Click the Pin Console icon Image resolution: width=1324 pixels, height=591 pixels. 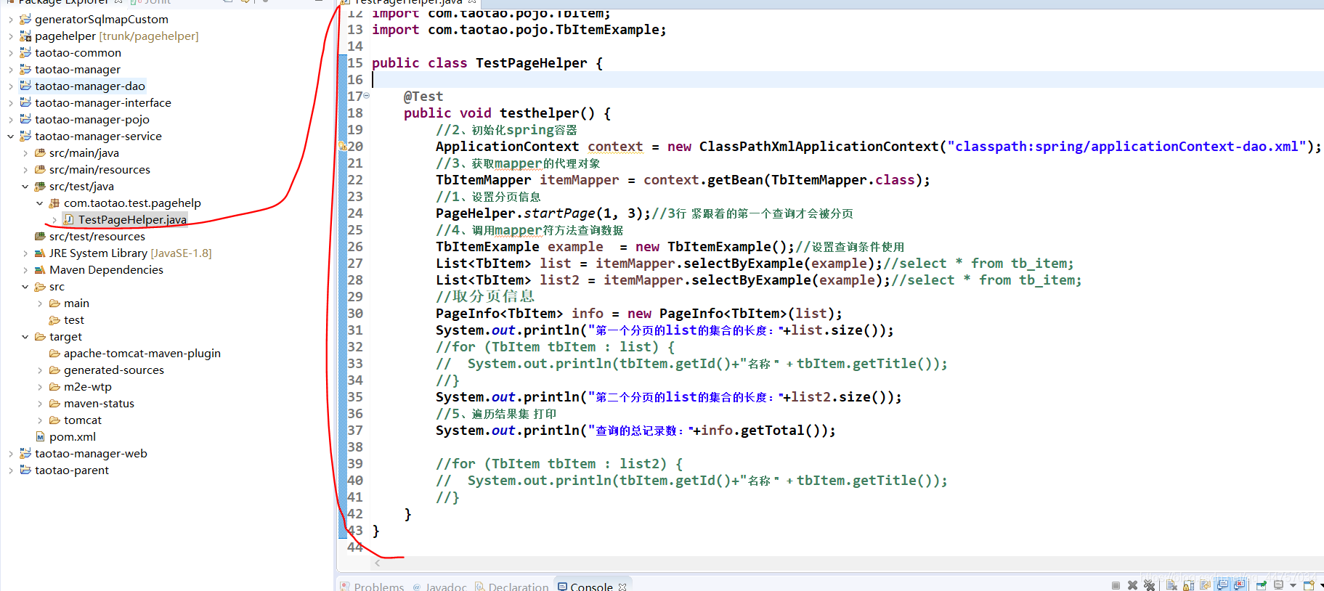pos(1261,585)
